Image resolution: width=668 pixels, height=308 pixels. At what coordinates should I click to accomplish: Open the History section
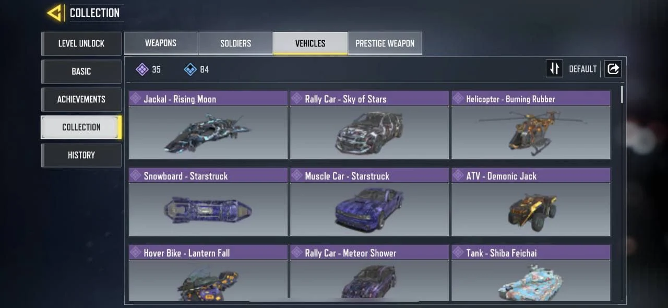click(x=81, y=155)
